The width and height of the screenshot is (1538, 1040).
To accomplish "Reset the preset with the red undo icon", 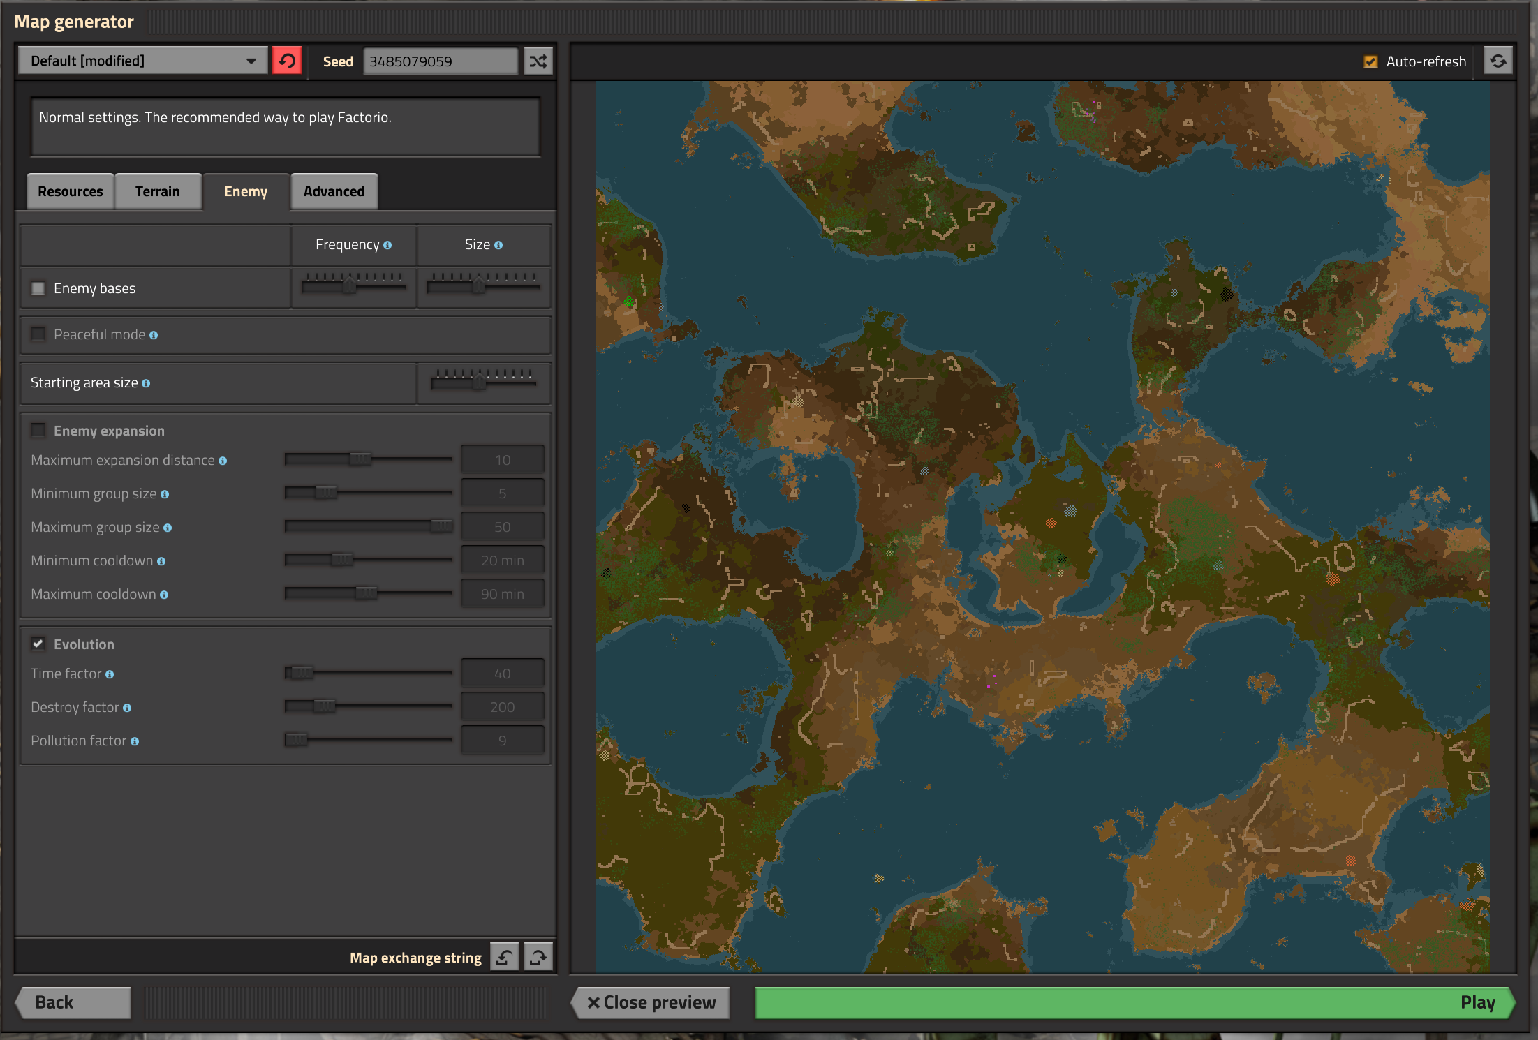I will pos(287,61).
